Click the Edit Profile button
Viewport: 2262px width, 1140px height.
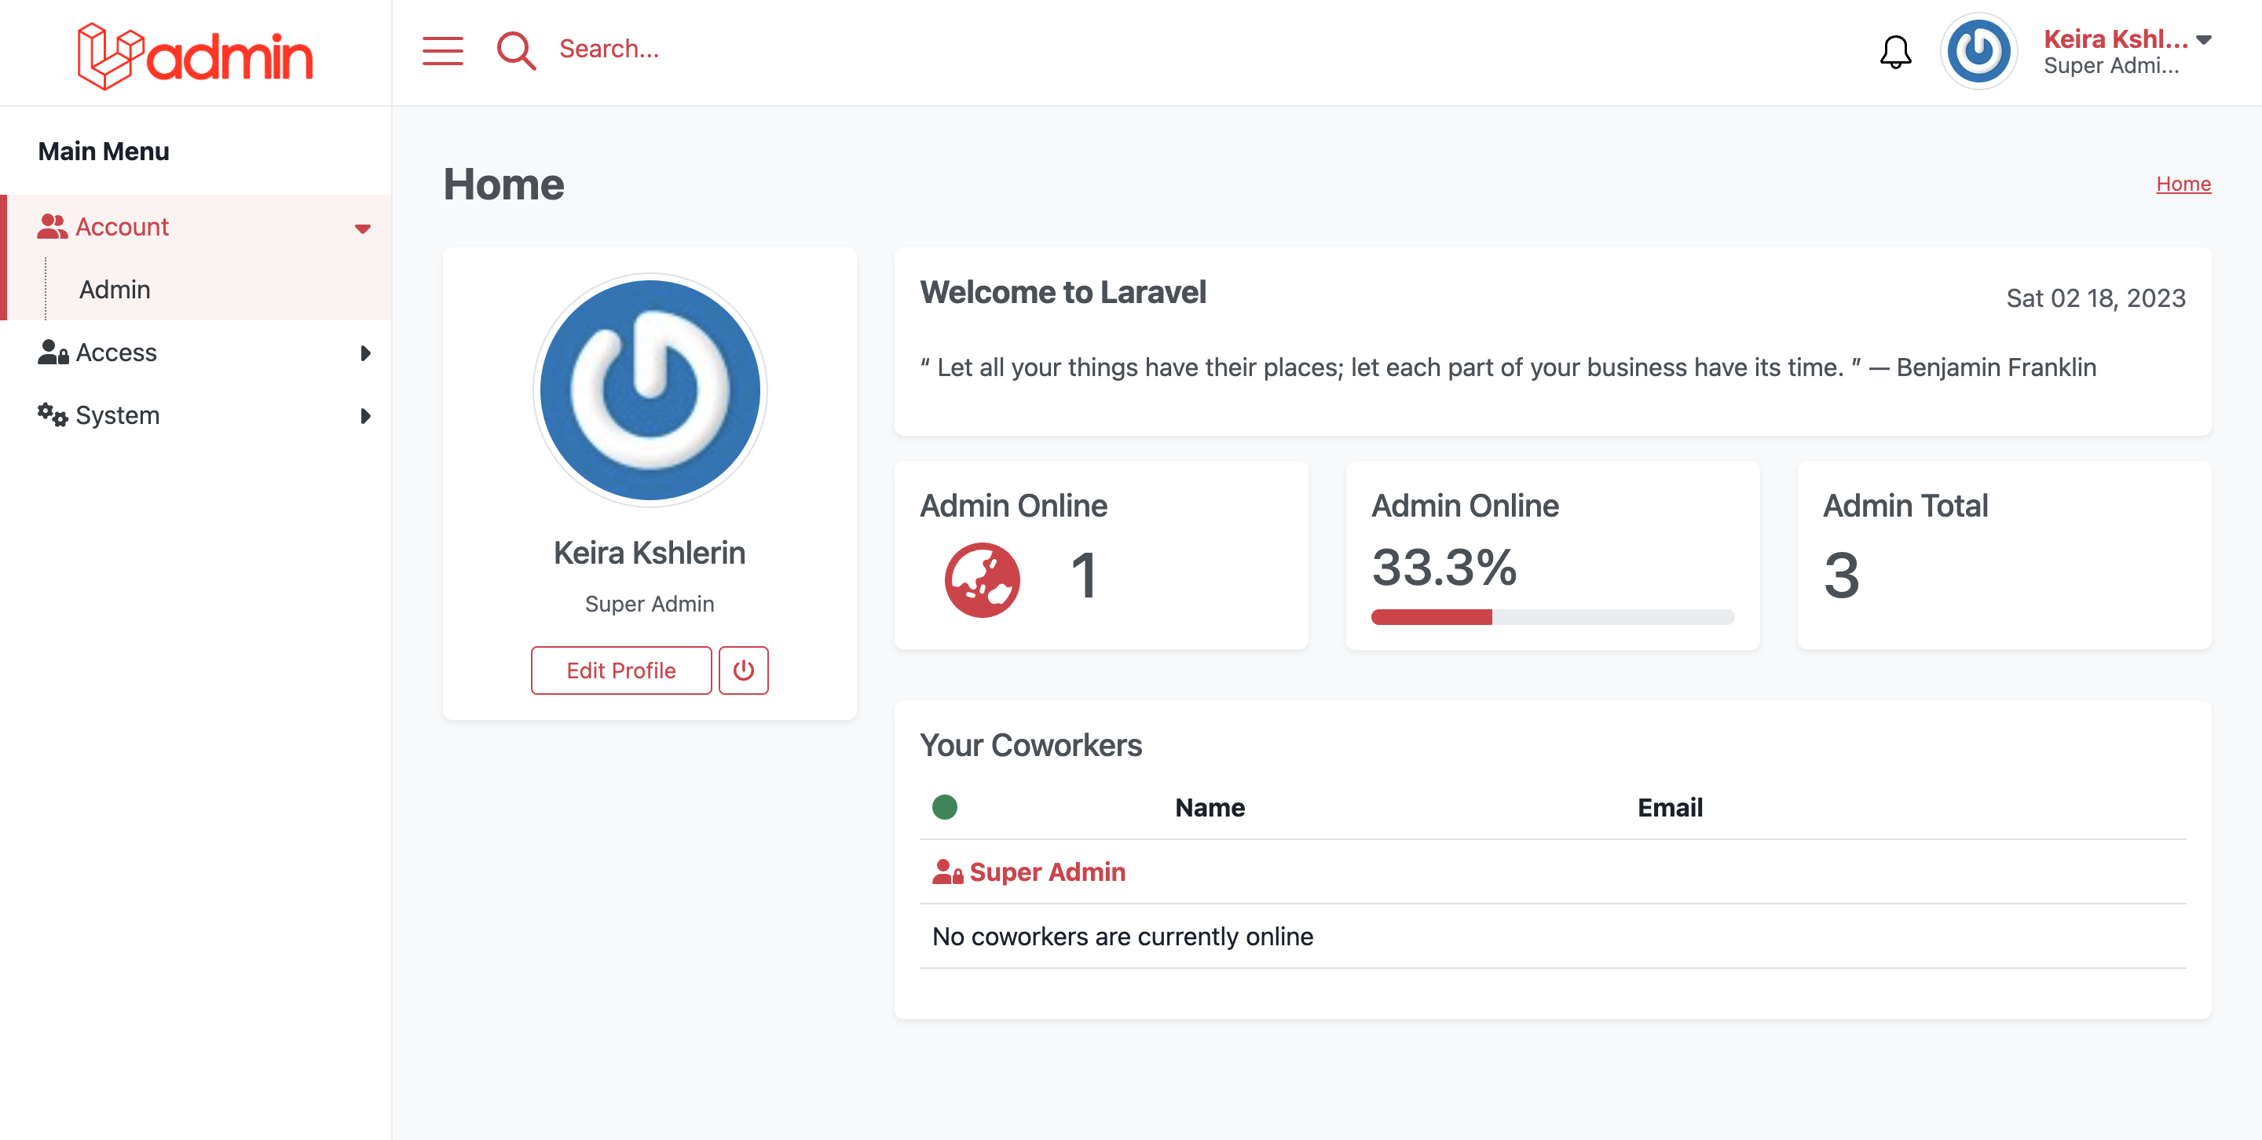pos(620,670)
